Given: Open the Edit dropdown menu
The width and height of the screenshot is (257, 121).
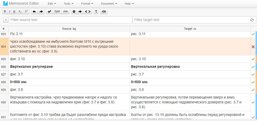Looking at the screenshot, I should pos(52,4).
